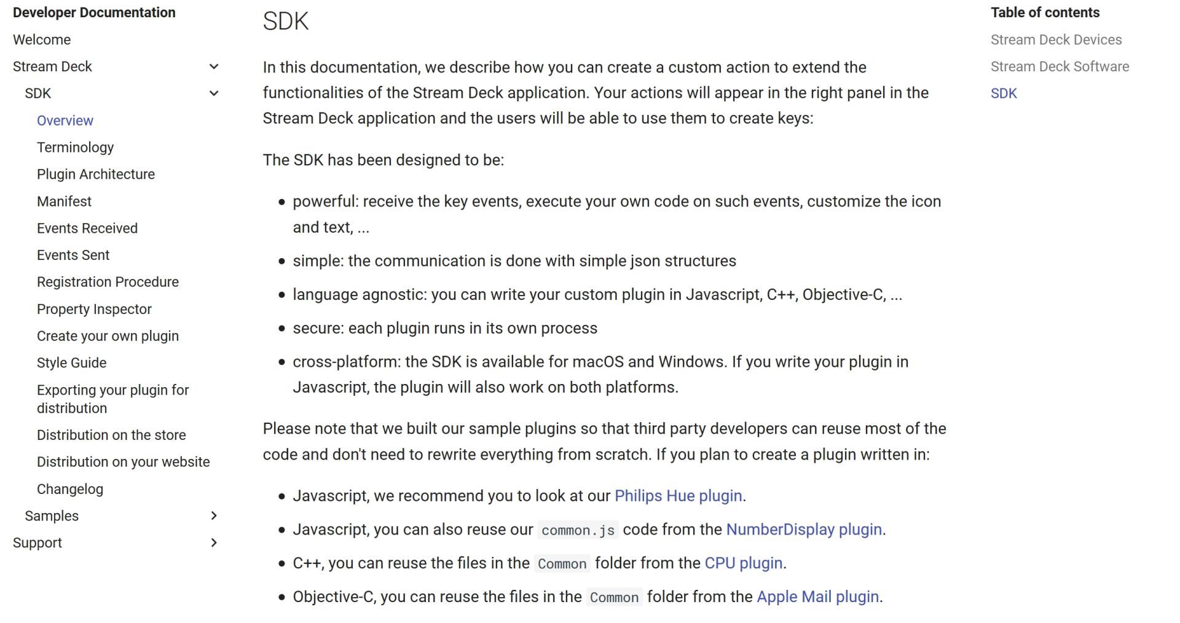Jump to Stream Deck Software section
Screen dimensions: 1180x623
point(1060,67)
